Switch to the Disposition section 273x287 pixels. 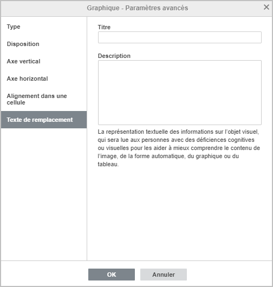point(44,44)
